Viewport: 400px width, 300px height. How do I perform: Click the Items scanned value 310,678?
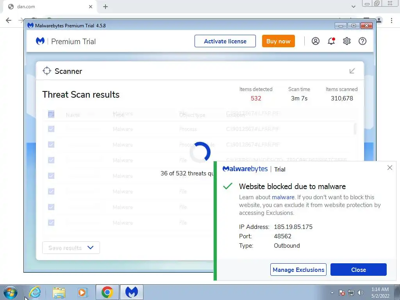tap(342, 98)
